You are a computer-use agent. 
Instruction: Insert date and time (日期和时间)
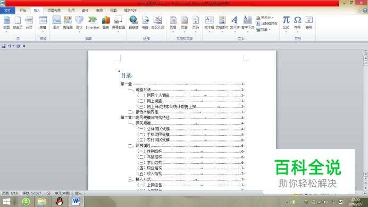(x=266, y=23)
